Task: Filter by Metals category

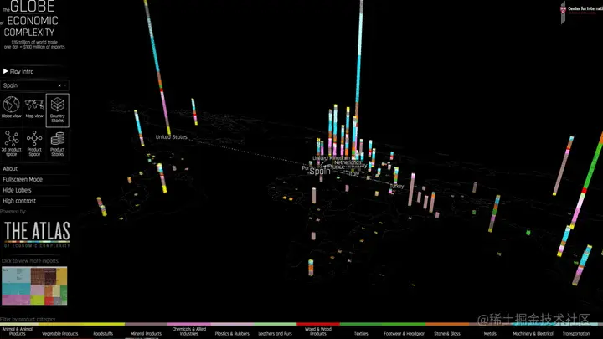Action: tap(490, 334)
